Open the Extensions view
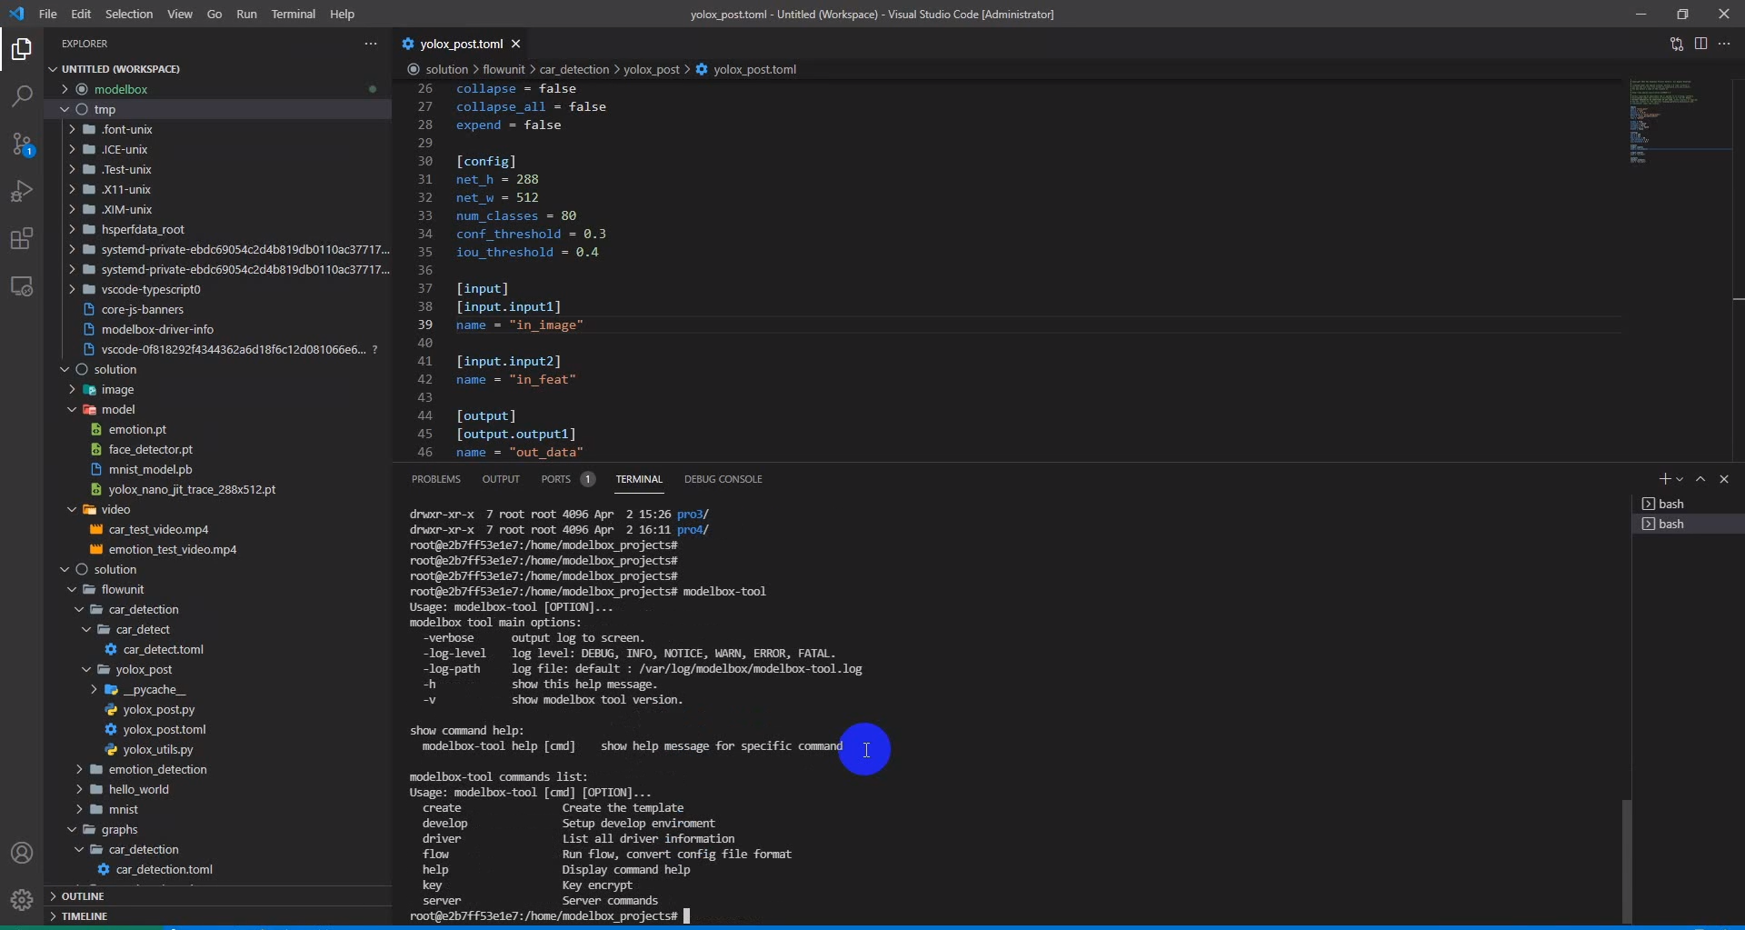 coord(22,239)
